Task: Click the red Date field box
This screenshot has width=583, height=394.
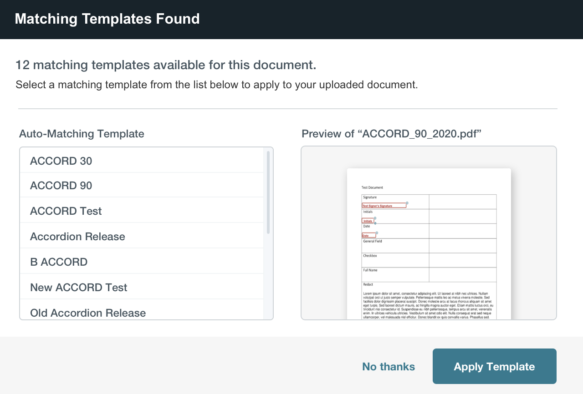Action: tap(368, 236)
